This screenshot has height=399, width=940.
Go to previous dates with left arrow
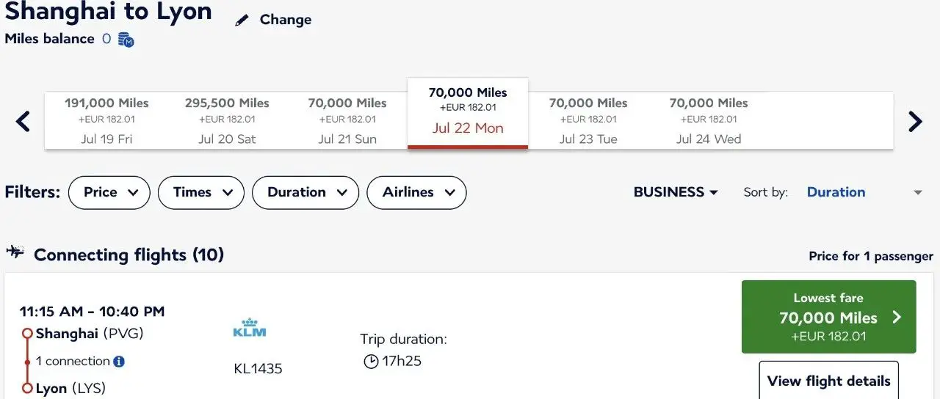[23, 121]
